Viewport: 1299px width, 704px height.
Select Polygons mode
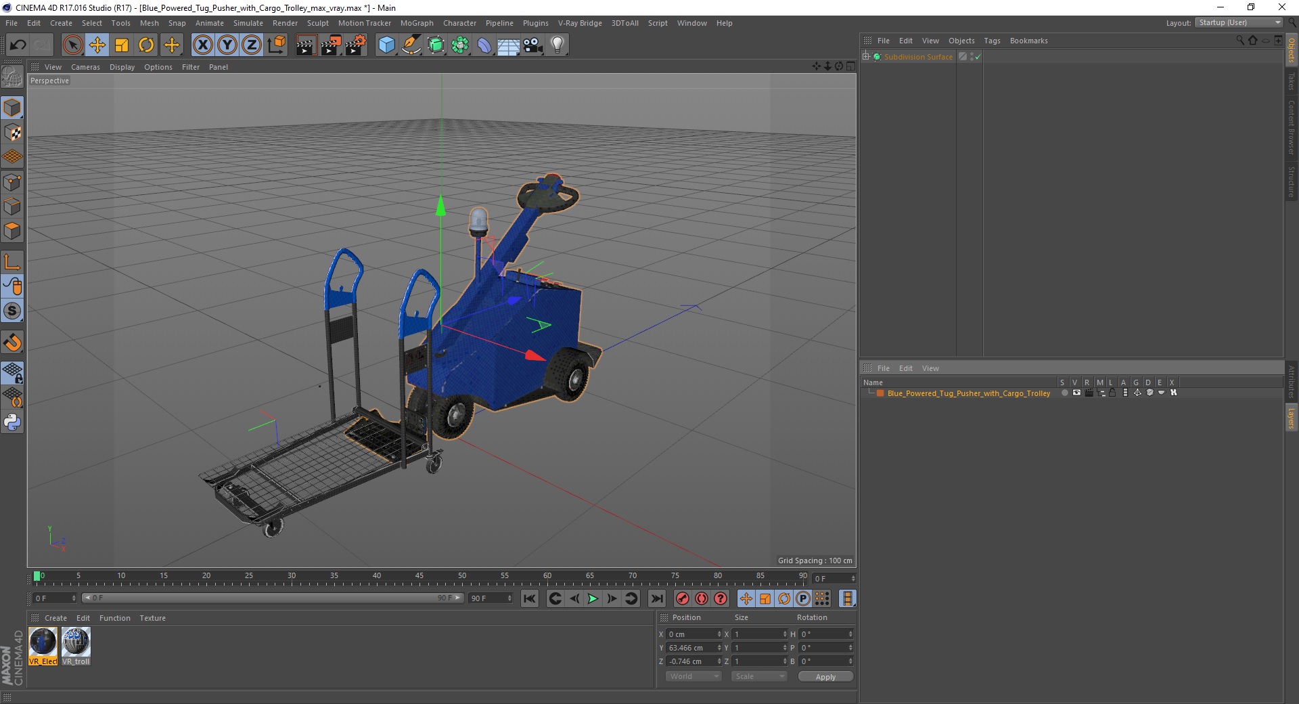click(12, 231)
